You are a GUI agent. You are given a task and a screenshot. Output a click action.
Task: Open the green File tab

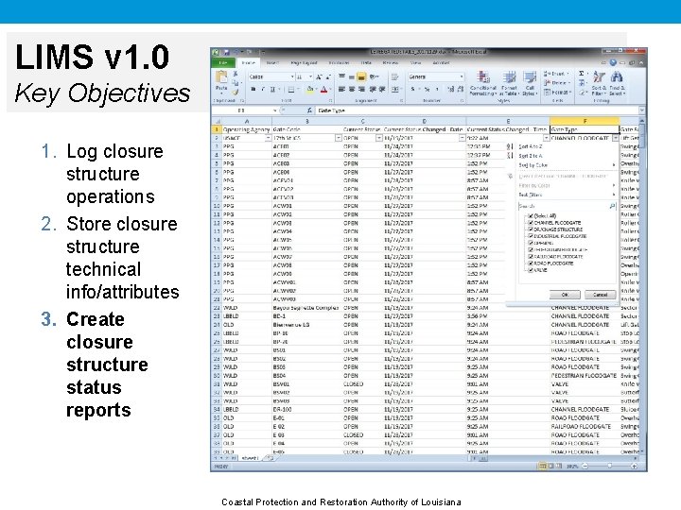tap(223, 63)
